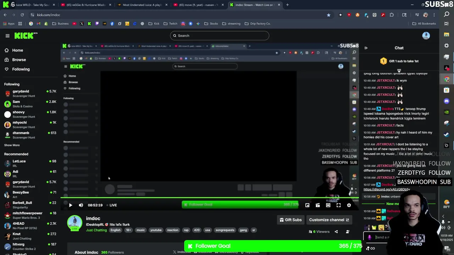Open recommended channel LetLuce
The image size is (454, 255).
coord(30,163)
